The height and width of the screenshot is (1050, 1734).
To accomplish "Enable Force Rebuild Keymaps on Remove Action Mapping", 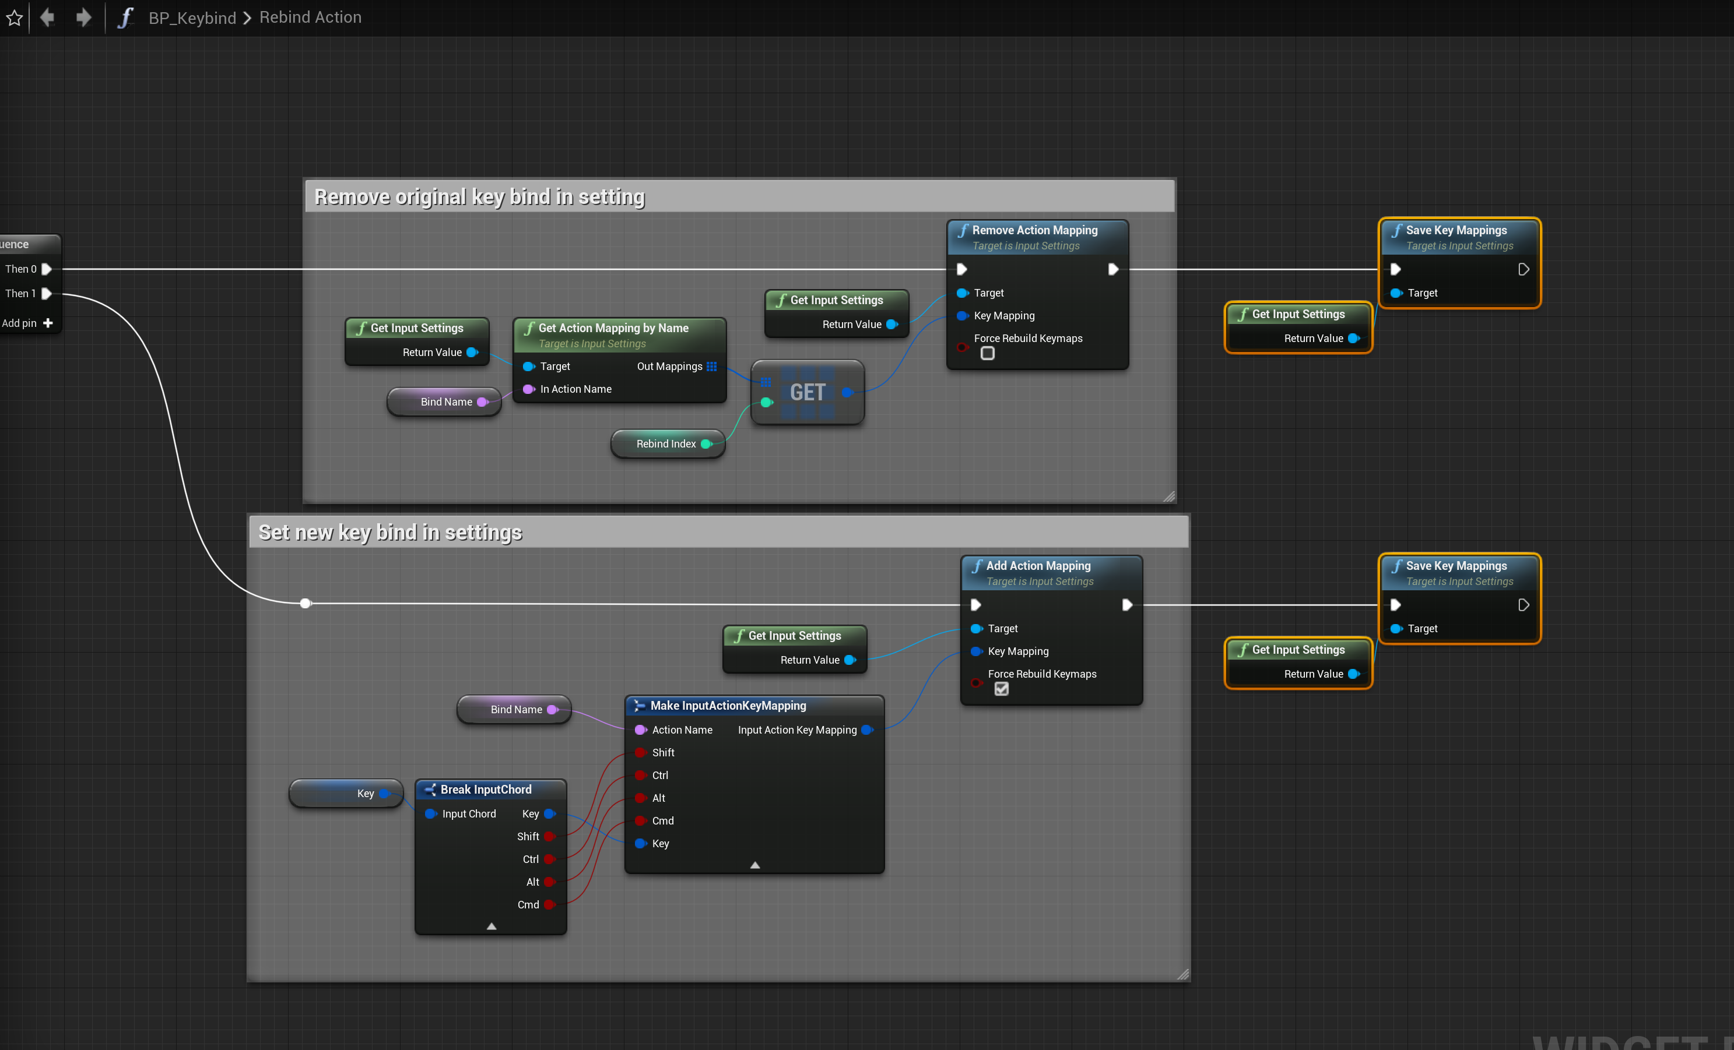I will [x=987, y=354].
